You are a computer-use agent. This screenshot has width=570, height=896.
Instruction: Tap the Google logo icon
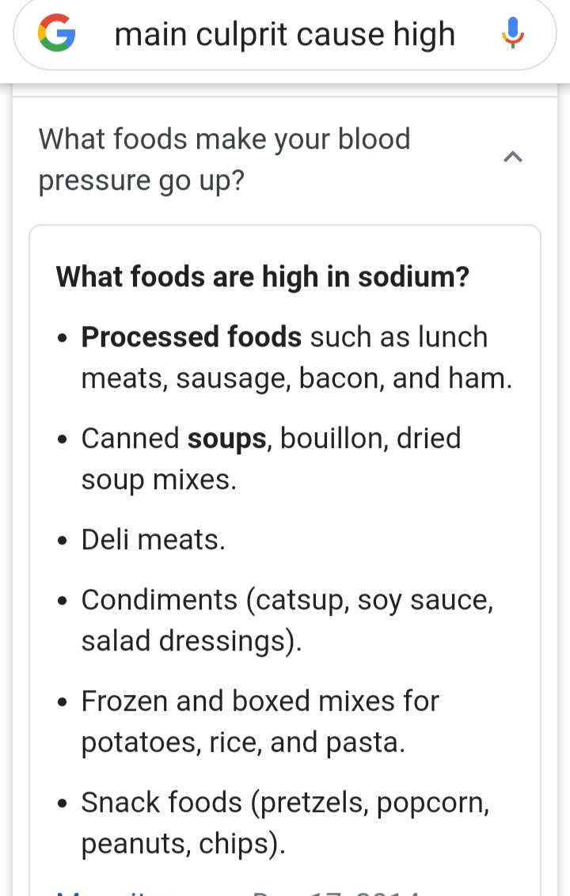pos(56,33)
